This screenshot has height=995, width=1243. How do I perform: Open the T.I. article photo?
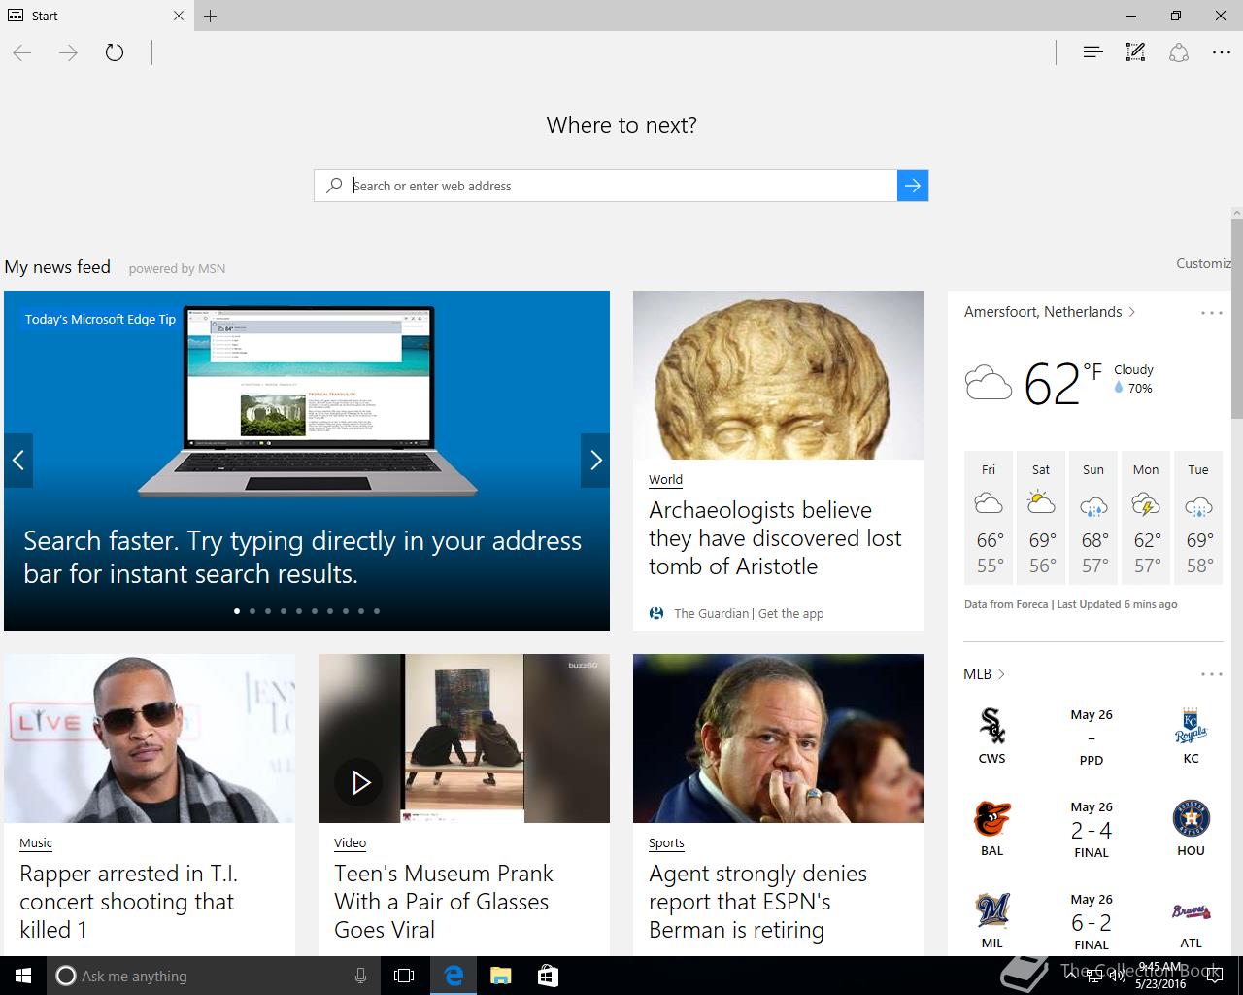coord(150,738)
